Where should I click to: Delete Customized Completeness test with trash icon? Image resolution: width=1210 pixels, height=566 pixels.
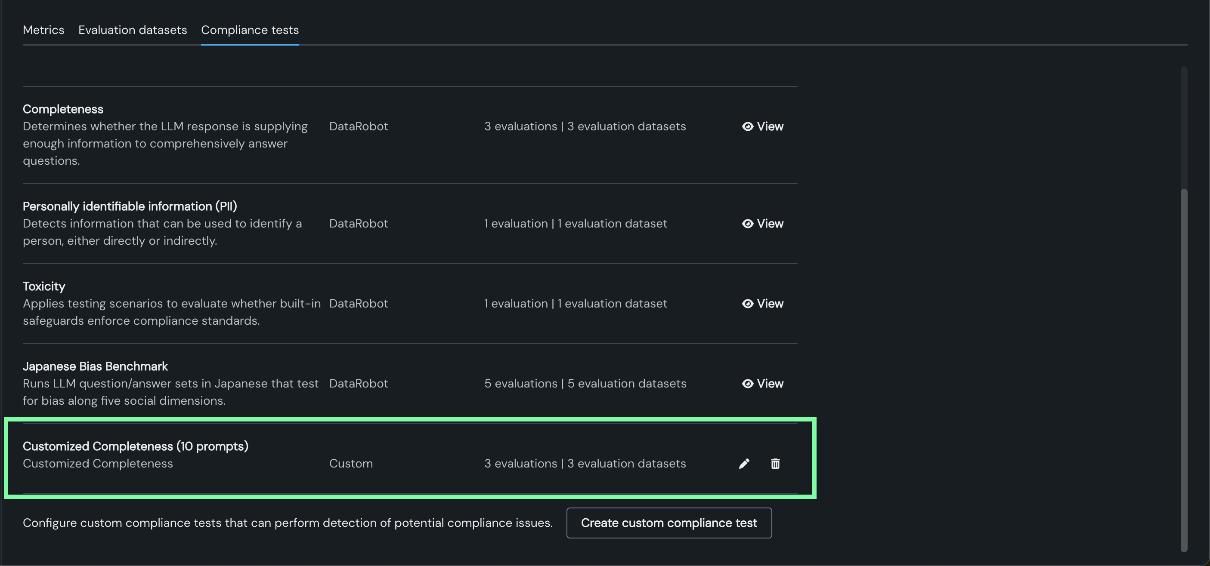click(775, 464)
